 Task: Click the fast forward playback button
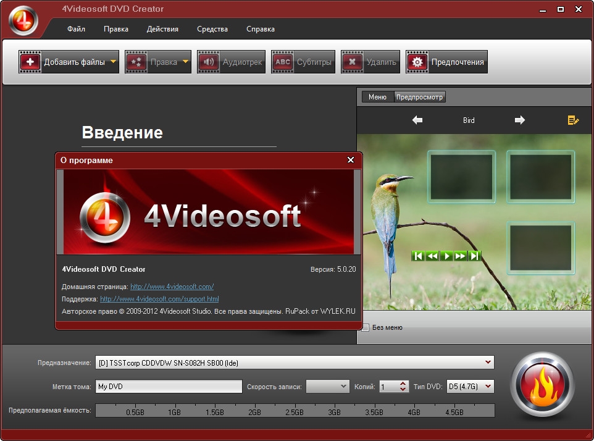[x=460, y=256]
